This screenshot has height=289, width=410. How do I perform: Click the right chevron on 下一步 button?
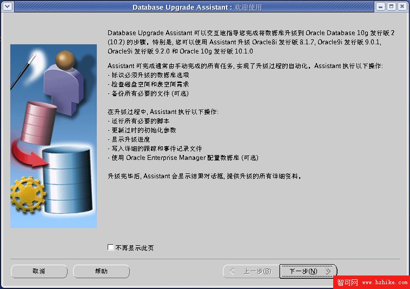click(x=328, y=271)
